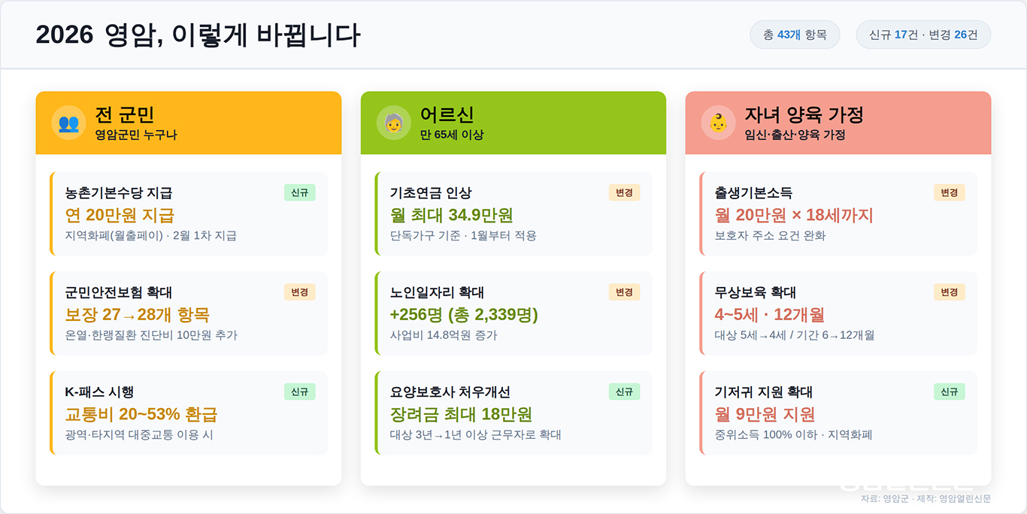The height and width of the screenshot is (514, 1027).
Task: Click the 변경 badge on 출생기본소득
Action: (949, 193)
